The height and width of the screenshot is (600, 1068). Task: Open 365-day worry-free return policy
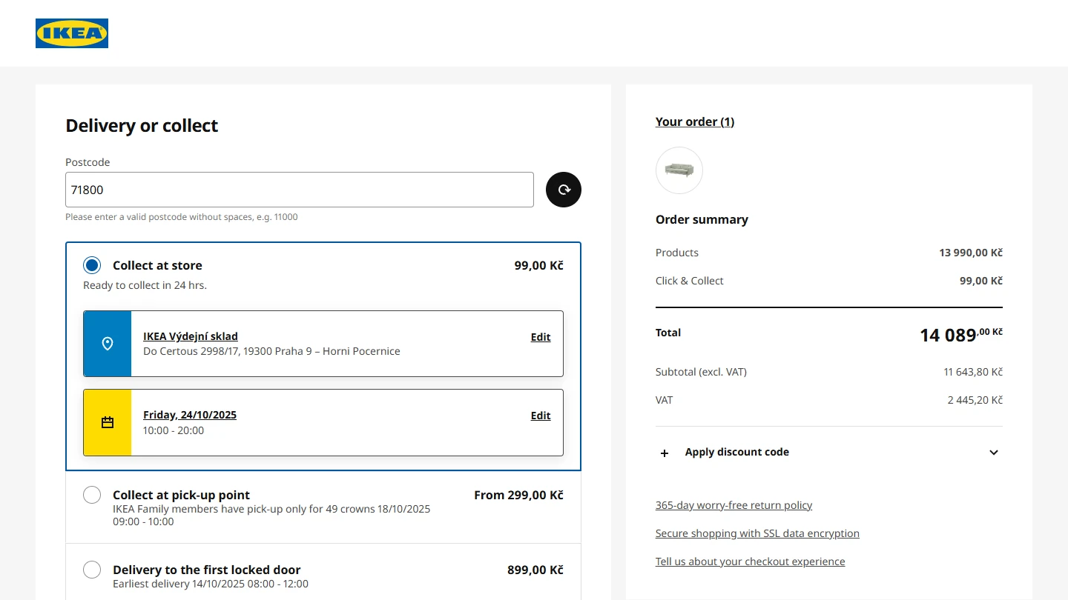click(734, 505)
